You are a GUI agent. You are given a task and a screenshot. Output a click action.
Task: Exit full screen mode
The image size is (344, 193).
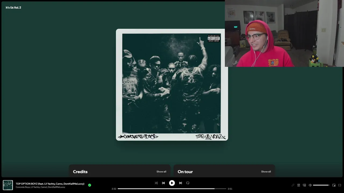[x=340, y=185]
